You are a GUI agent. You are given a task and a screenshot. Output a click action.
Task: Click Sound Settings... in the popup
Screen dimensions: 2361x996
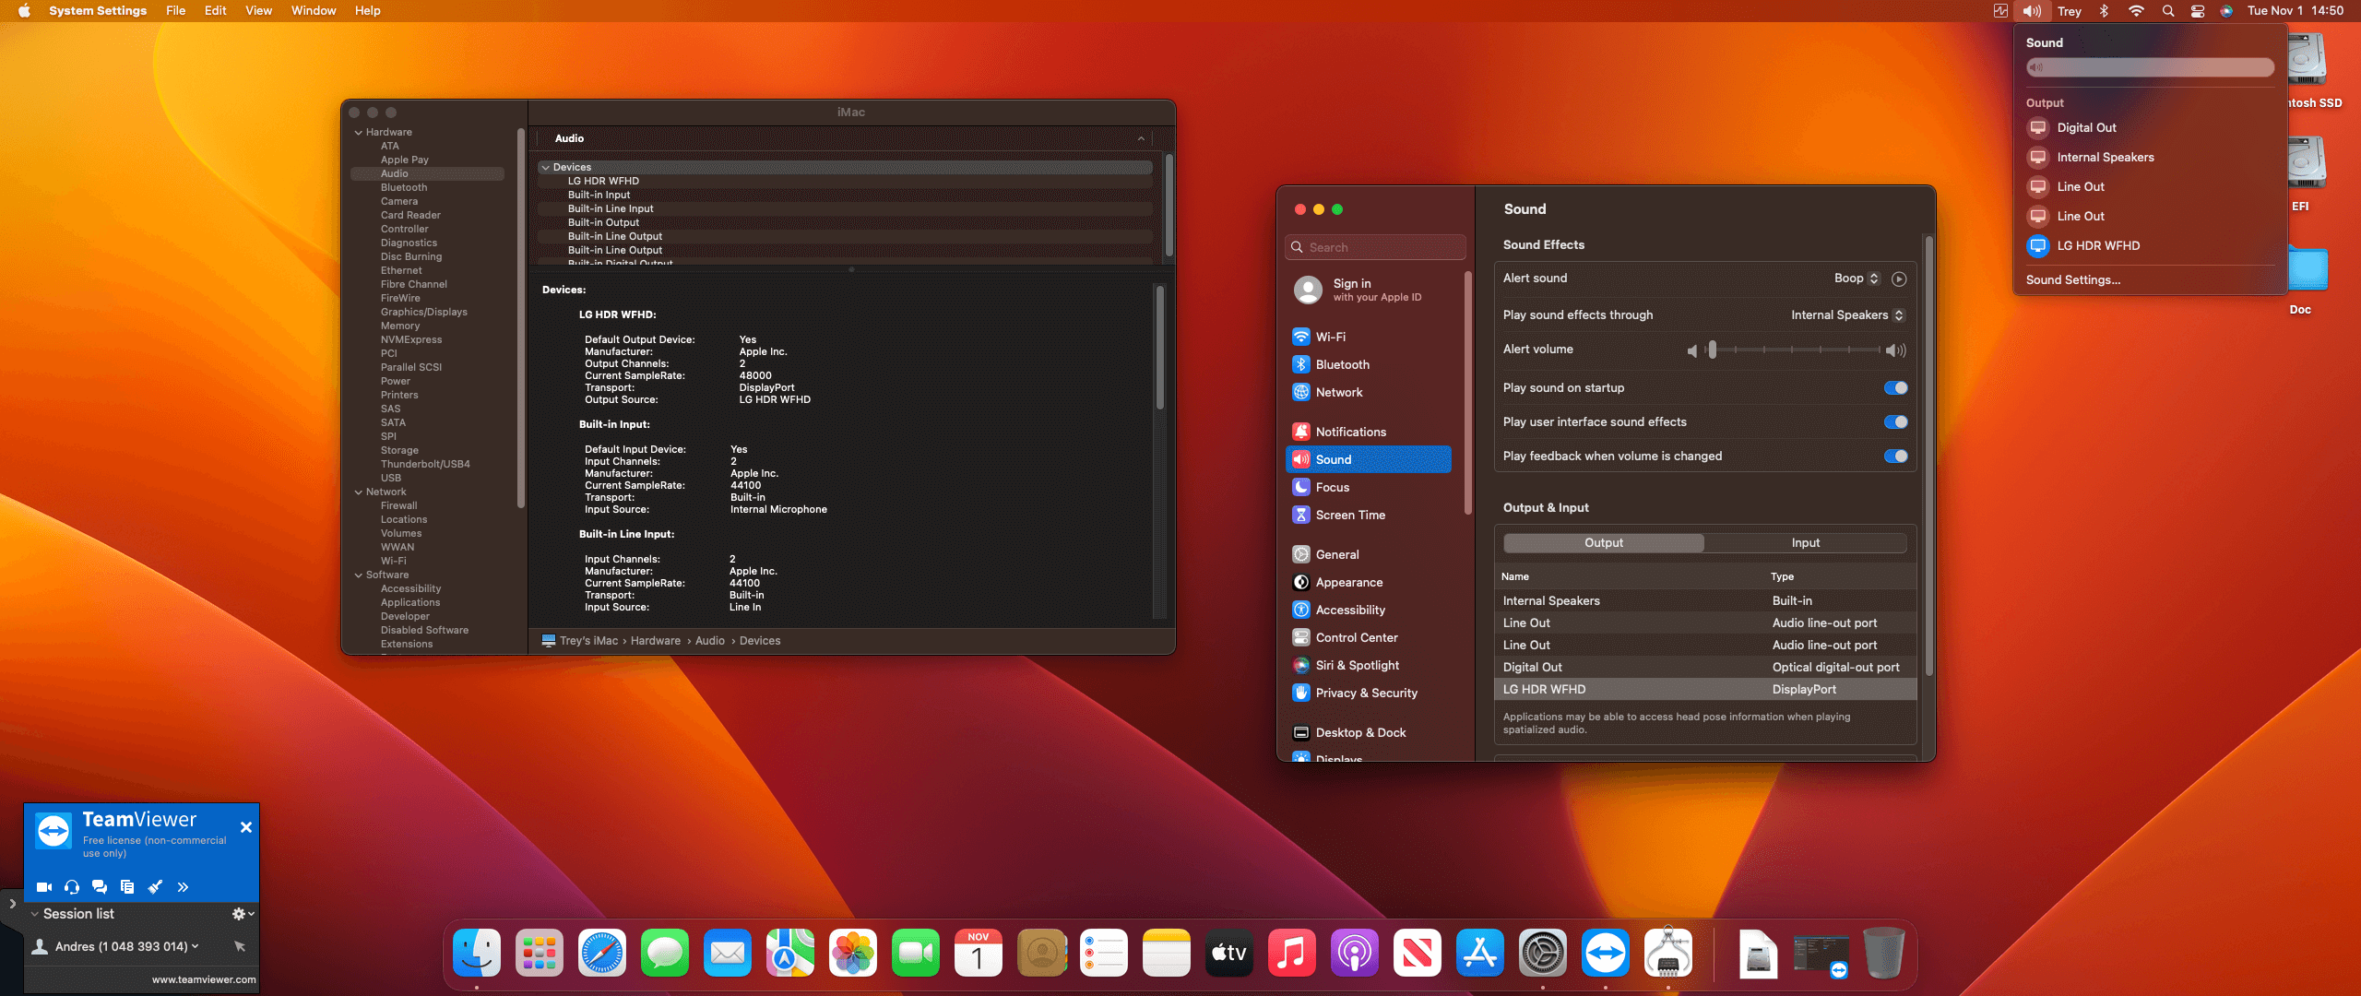pos(2072,280)
